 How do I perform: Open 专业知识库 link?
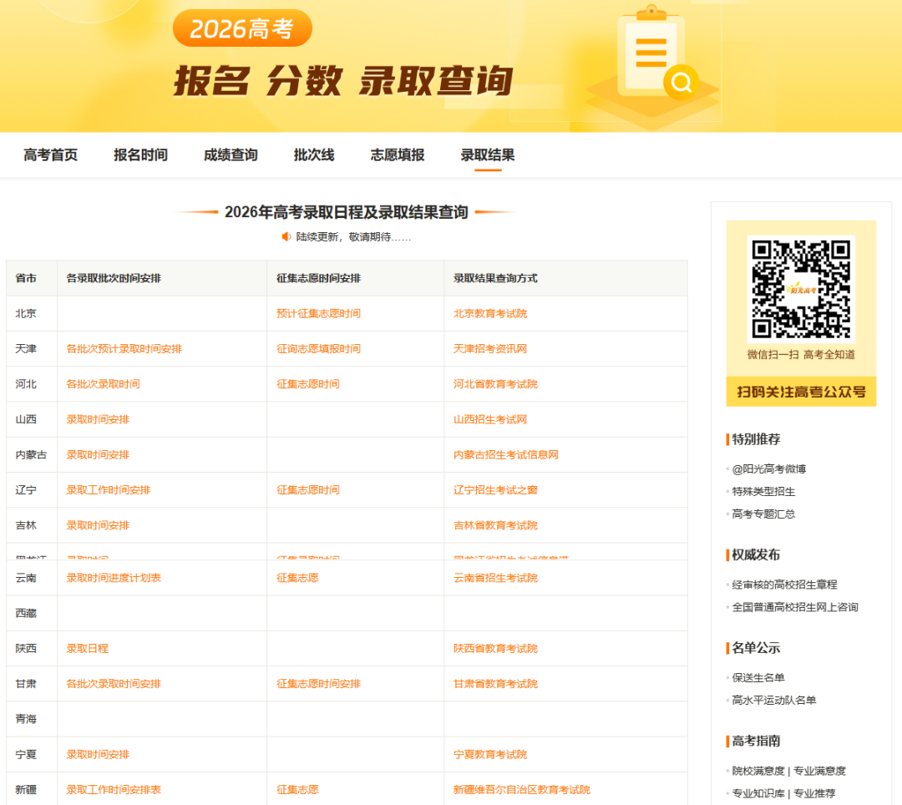[x=758, y=793]
